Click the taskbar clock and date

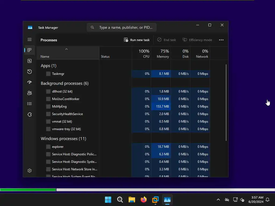pyautogui.click(x=256, y=200)
